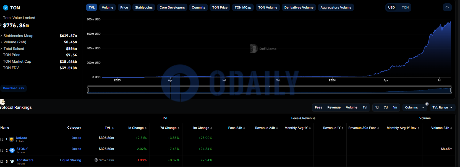Viewport: 460px width, 167px height.
Task: Switch denomination to TON
Action: click(x=405, y=7)
